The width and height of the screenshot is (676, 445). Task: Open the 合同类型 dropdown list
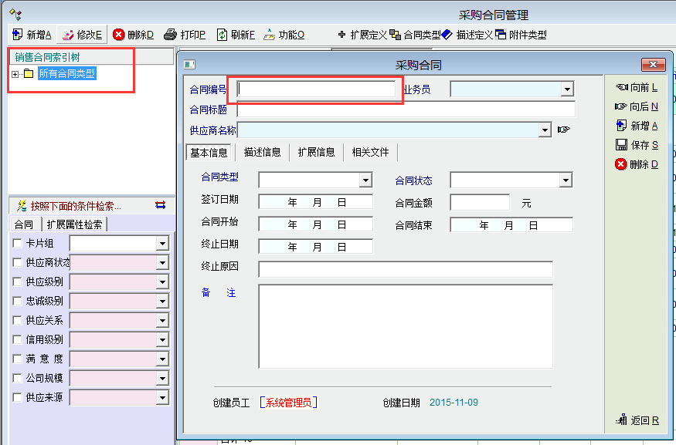[366, 180]
